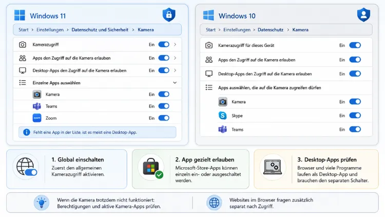
Task: Click camera icon beside Kamerazugriff für dieses Gerät
Action: point(209,45)
